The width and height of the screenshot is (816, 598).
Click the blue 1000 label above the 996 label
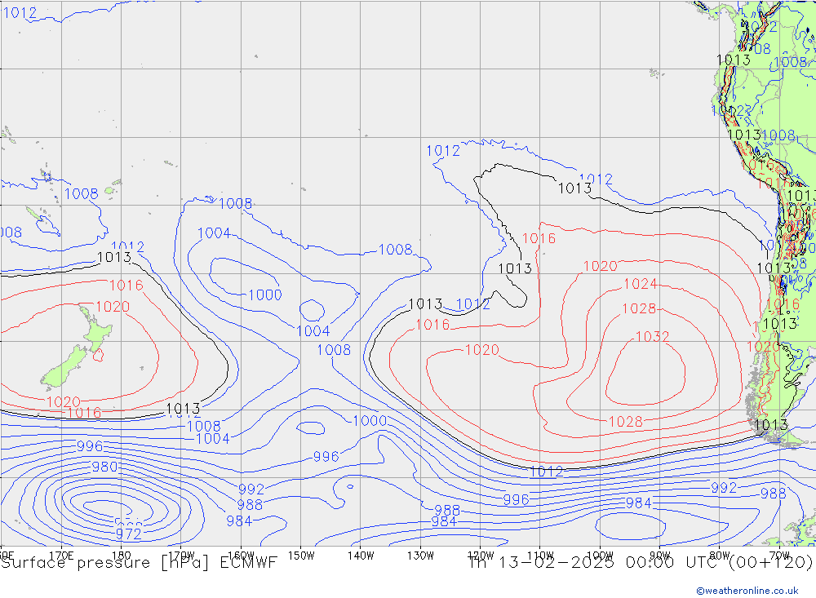[x=370, y=420]
